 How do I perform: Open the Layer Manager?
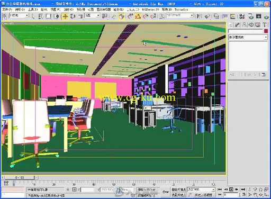pos(216,16)
